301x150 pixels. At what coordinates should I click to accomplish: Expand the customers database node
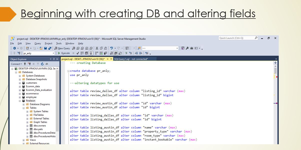point(20,83)
